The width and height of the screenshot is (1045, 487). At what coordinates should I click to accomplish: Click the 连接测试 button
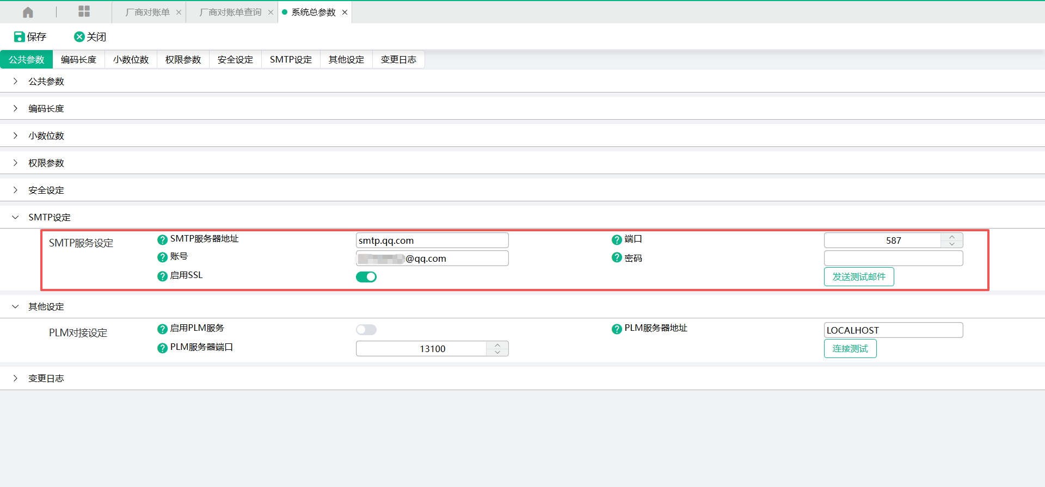[850, 348]
